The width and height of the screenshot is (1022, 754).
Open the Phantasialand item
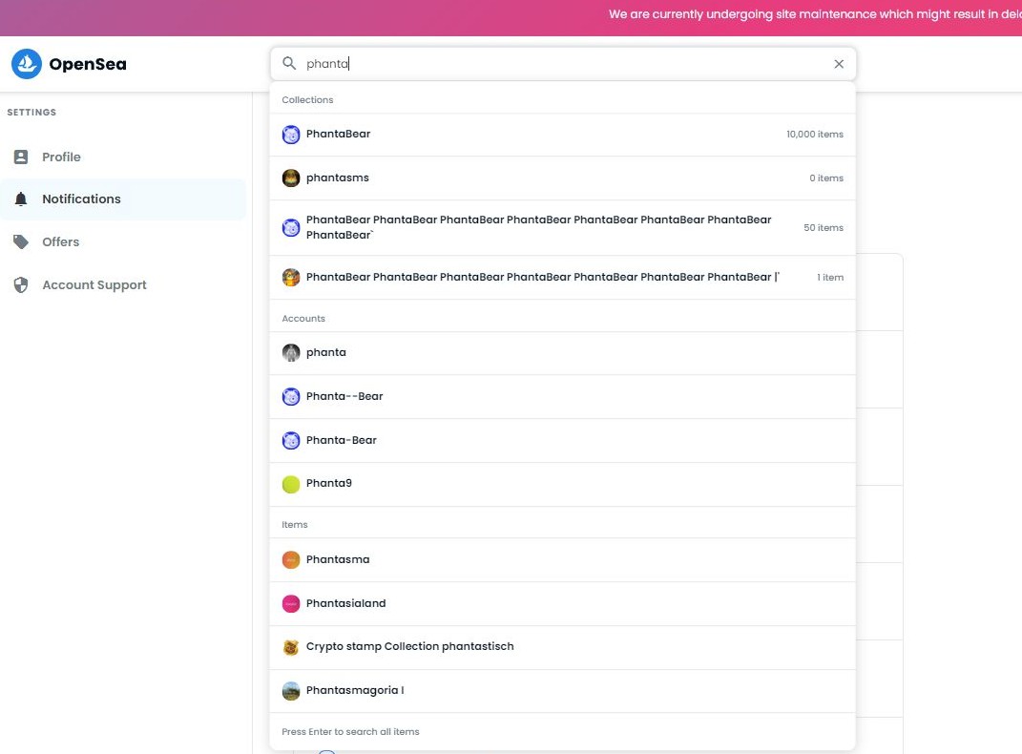click(x=562, y=603)
